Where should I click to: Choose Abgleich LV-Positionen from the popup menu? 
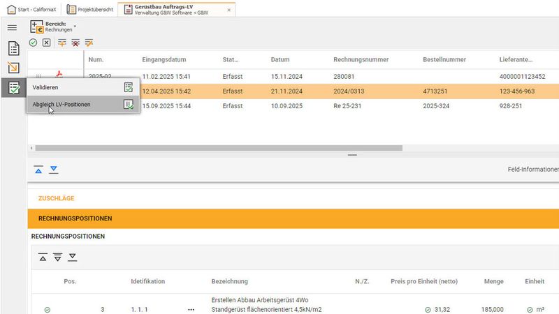[83, 104]
